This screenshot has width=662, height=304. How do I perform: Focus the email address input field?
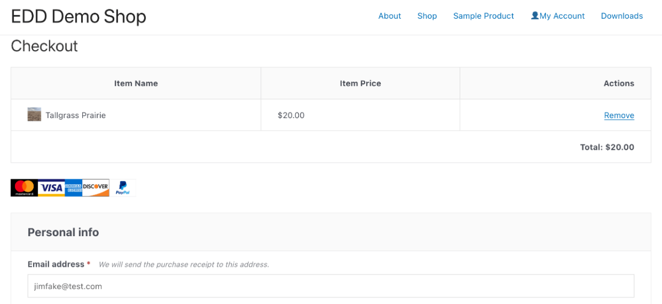tap(331, 286)
